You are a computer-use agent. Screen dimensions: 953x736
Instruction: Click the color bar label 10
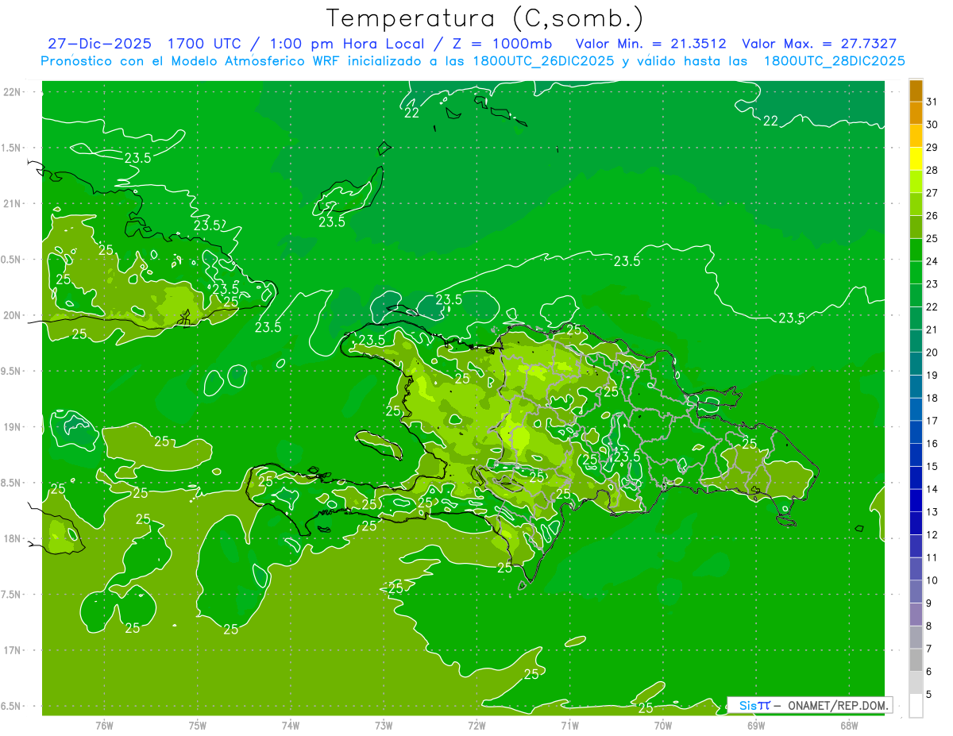(932, 580)
